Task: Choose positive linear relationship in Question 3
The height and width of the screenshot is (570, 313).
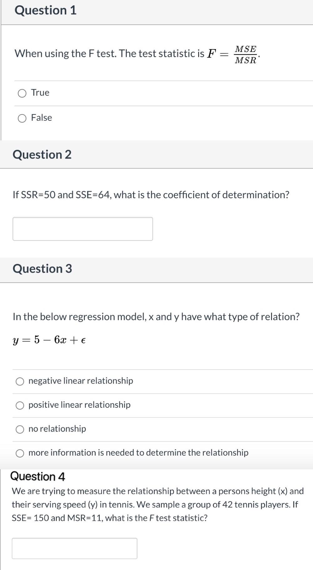Action: (x=20, y=405)
